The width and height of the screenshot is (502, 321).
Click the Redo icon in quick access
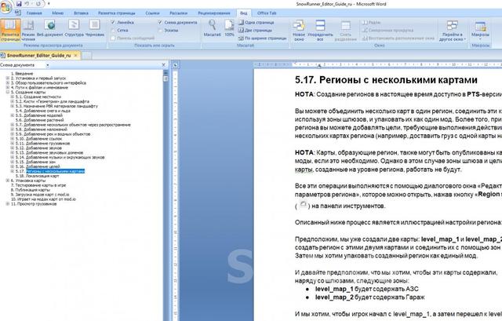[38, 4]
